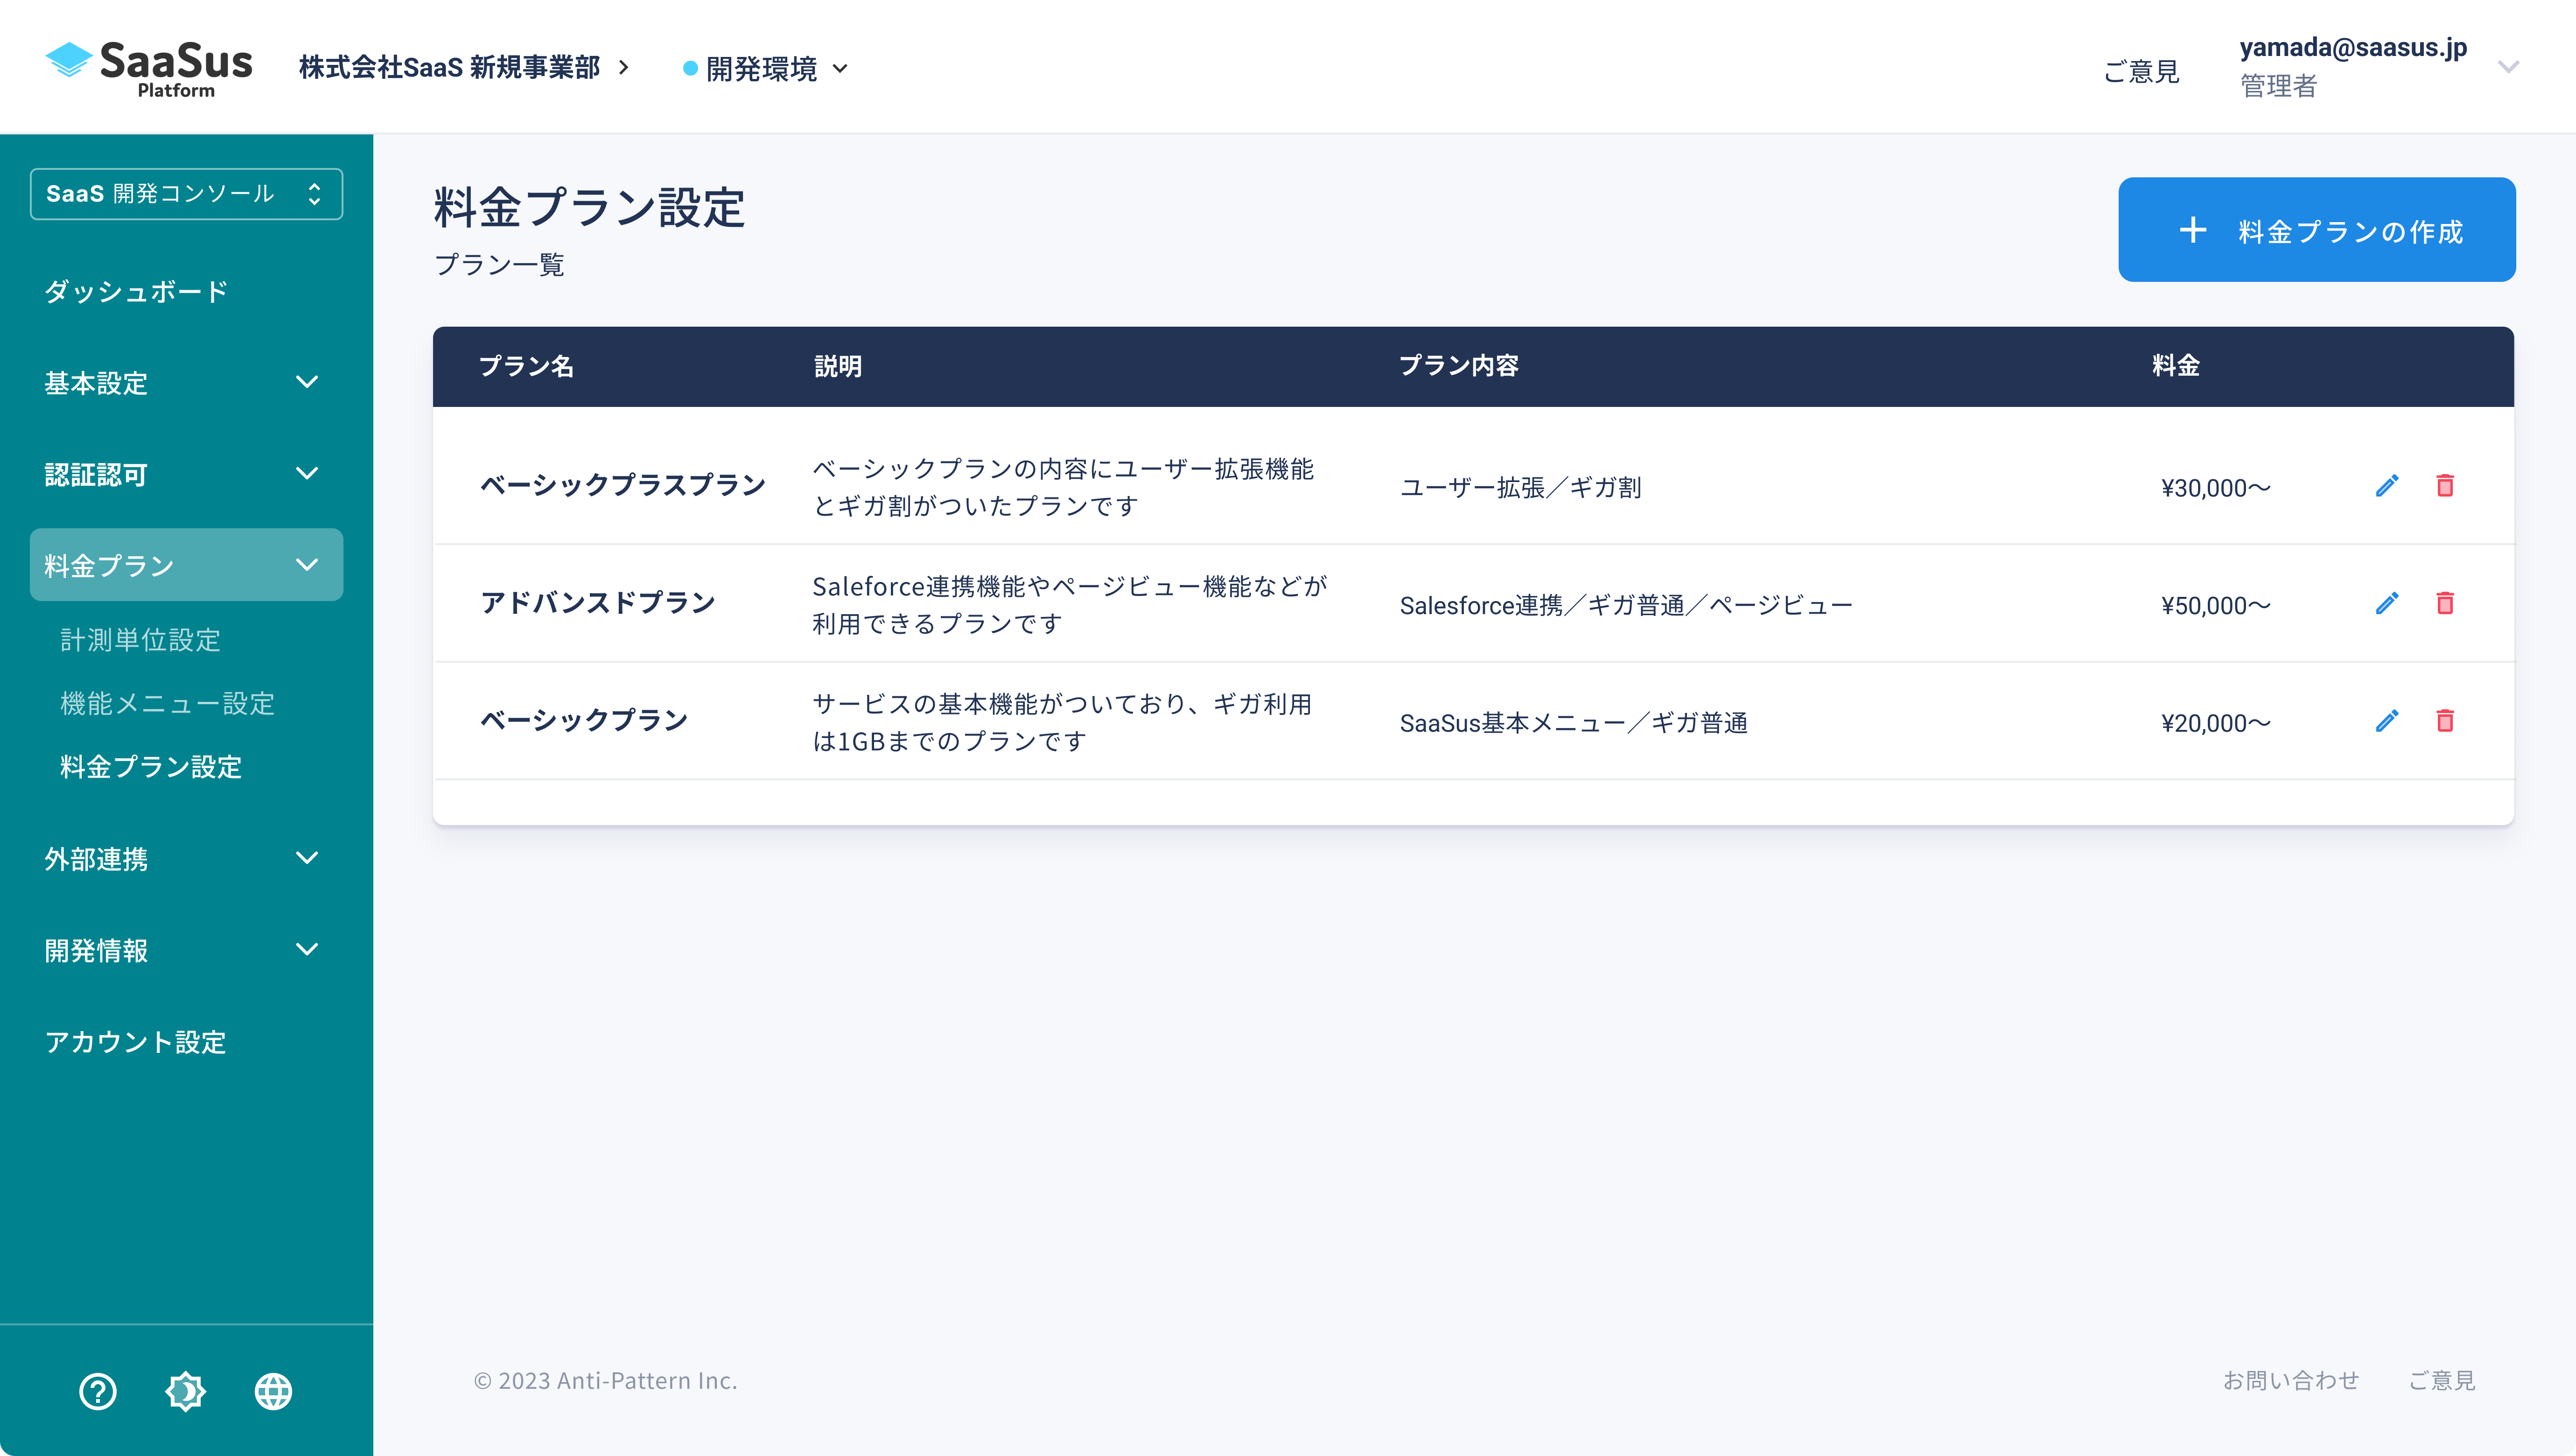
Task: Open the SaaS 開発コンソール selector
Action: (187, 194)
